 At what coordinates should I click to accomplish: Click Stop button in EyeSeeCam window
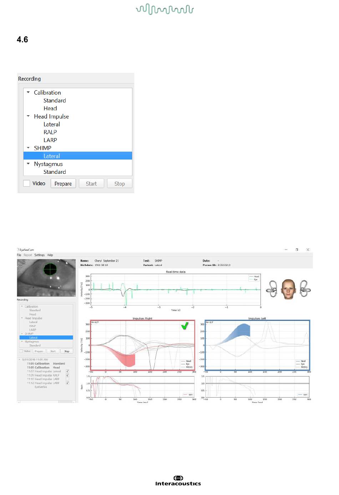(67, 351)
